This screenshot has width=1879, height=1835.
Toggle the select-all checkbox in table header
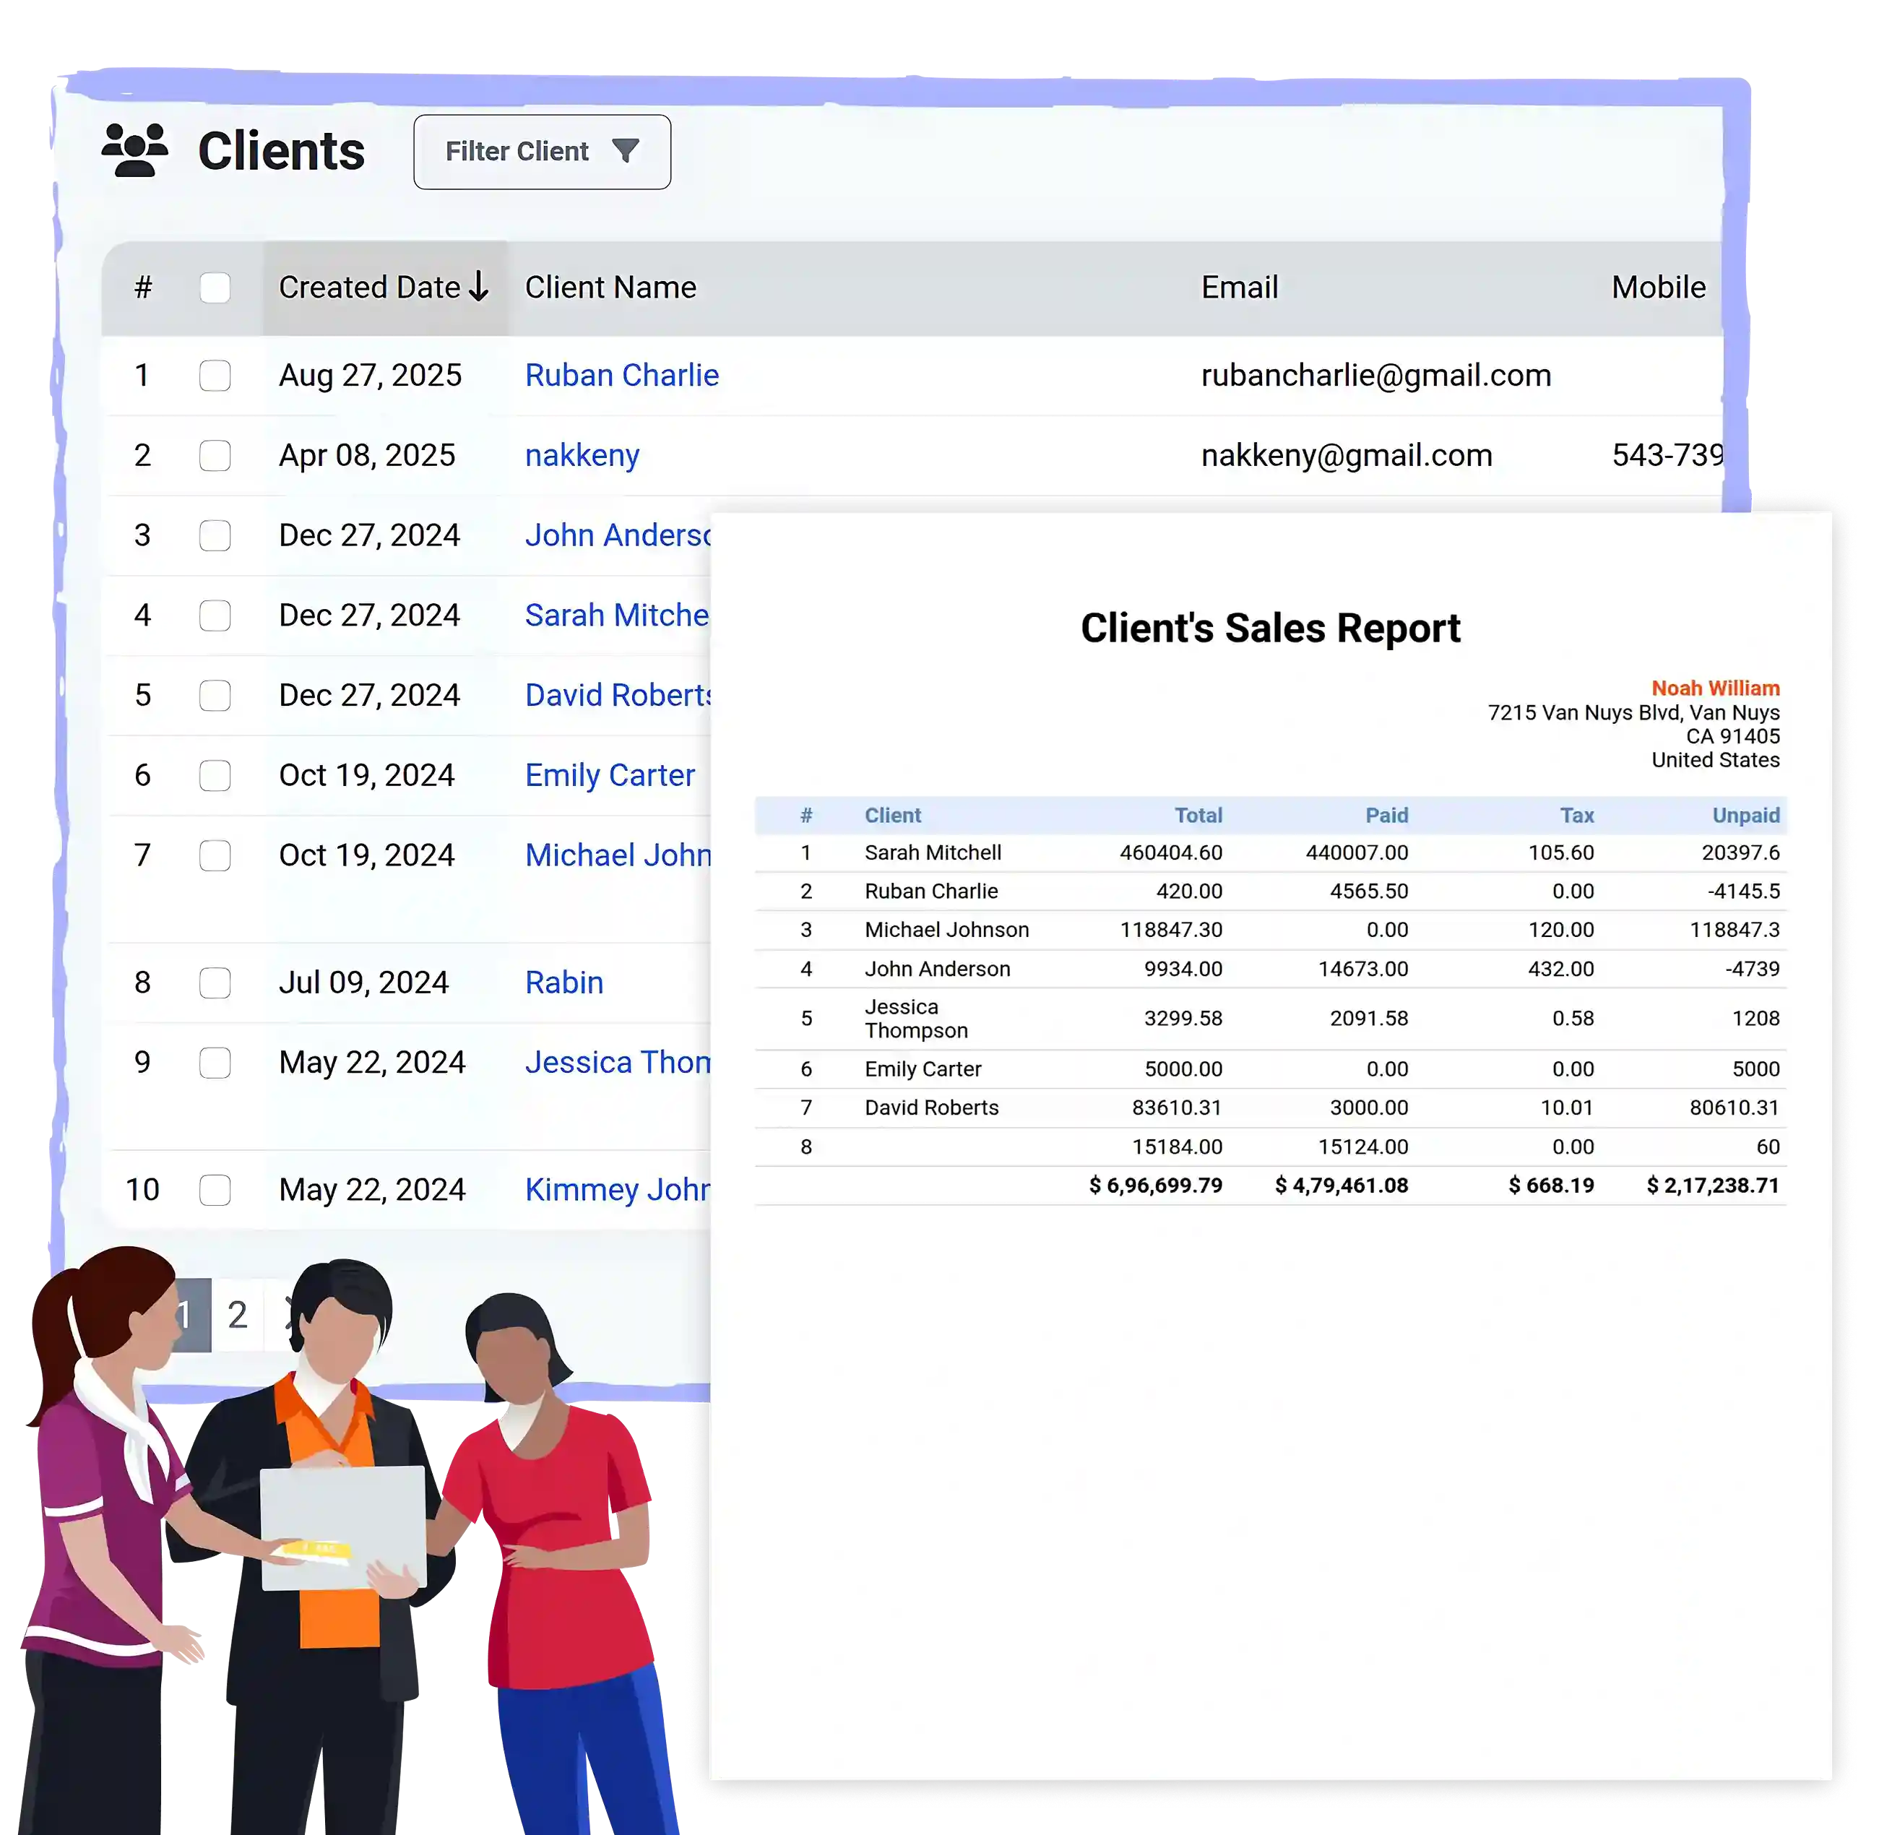[x=215, y=286]
